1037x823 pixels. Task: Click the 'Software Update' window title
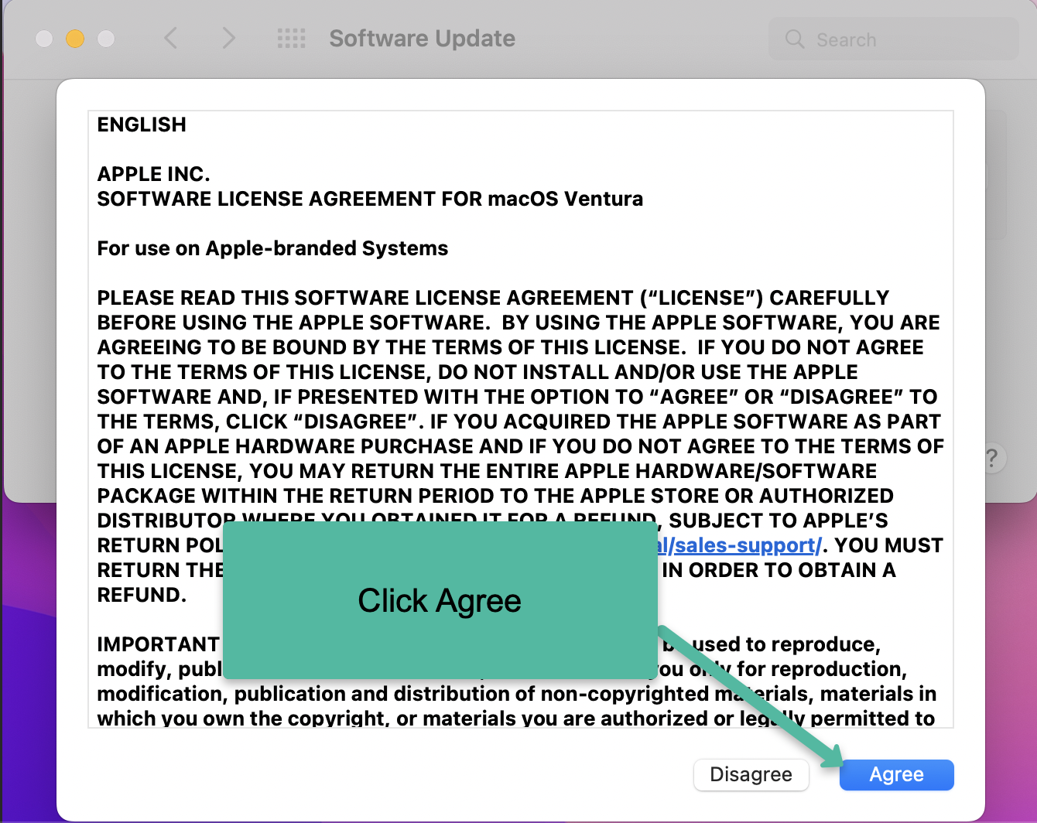click(423, 38)
